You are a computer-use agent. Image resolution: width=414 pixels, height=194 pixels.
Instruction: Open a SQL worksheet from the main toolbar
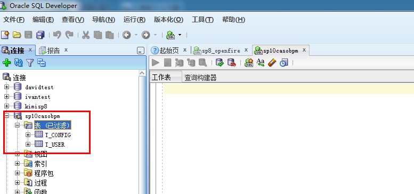click(x=171, y=35)
